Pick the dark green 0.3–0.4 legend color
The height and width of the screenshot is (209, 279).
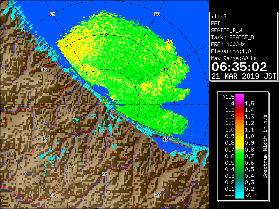click(240, 176)
